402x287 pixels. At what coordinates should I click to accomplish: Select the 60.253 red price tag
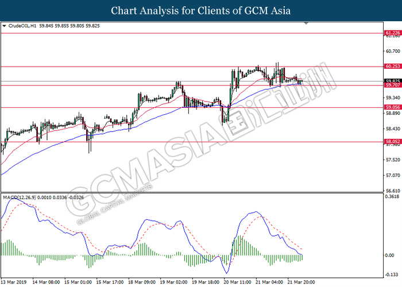pyautogui.click(x=392, y=67)
